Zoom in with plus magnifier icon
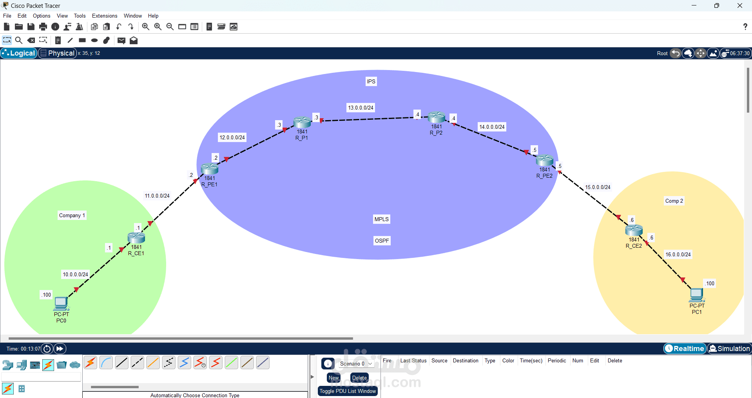This screenshot has height=398, width=752. 146,27
